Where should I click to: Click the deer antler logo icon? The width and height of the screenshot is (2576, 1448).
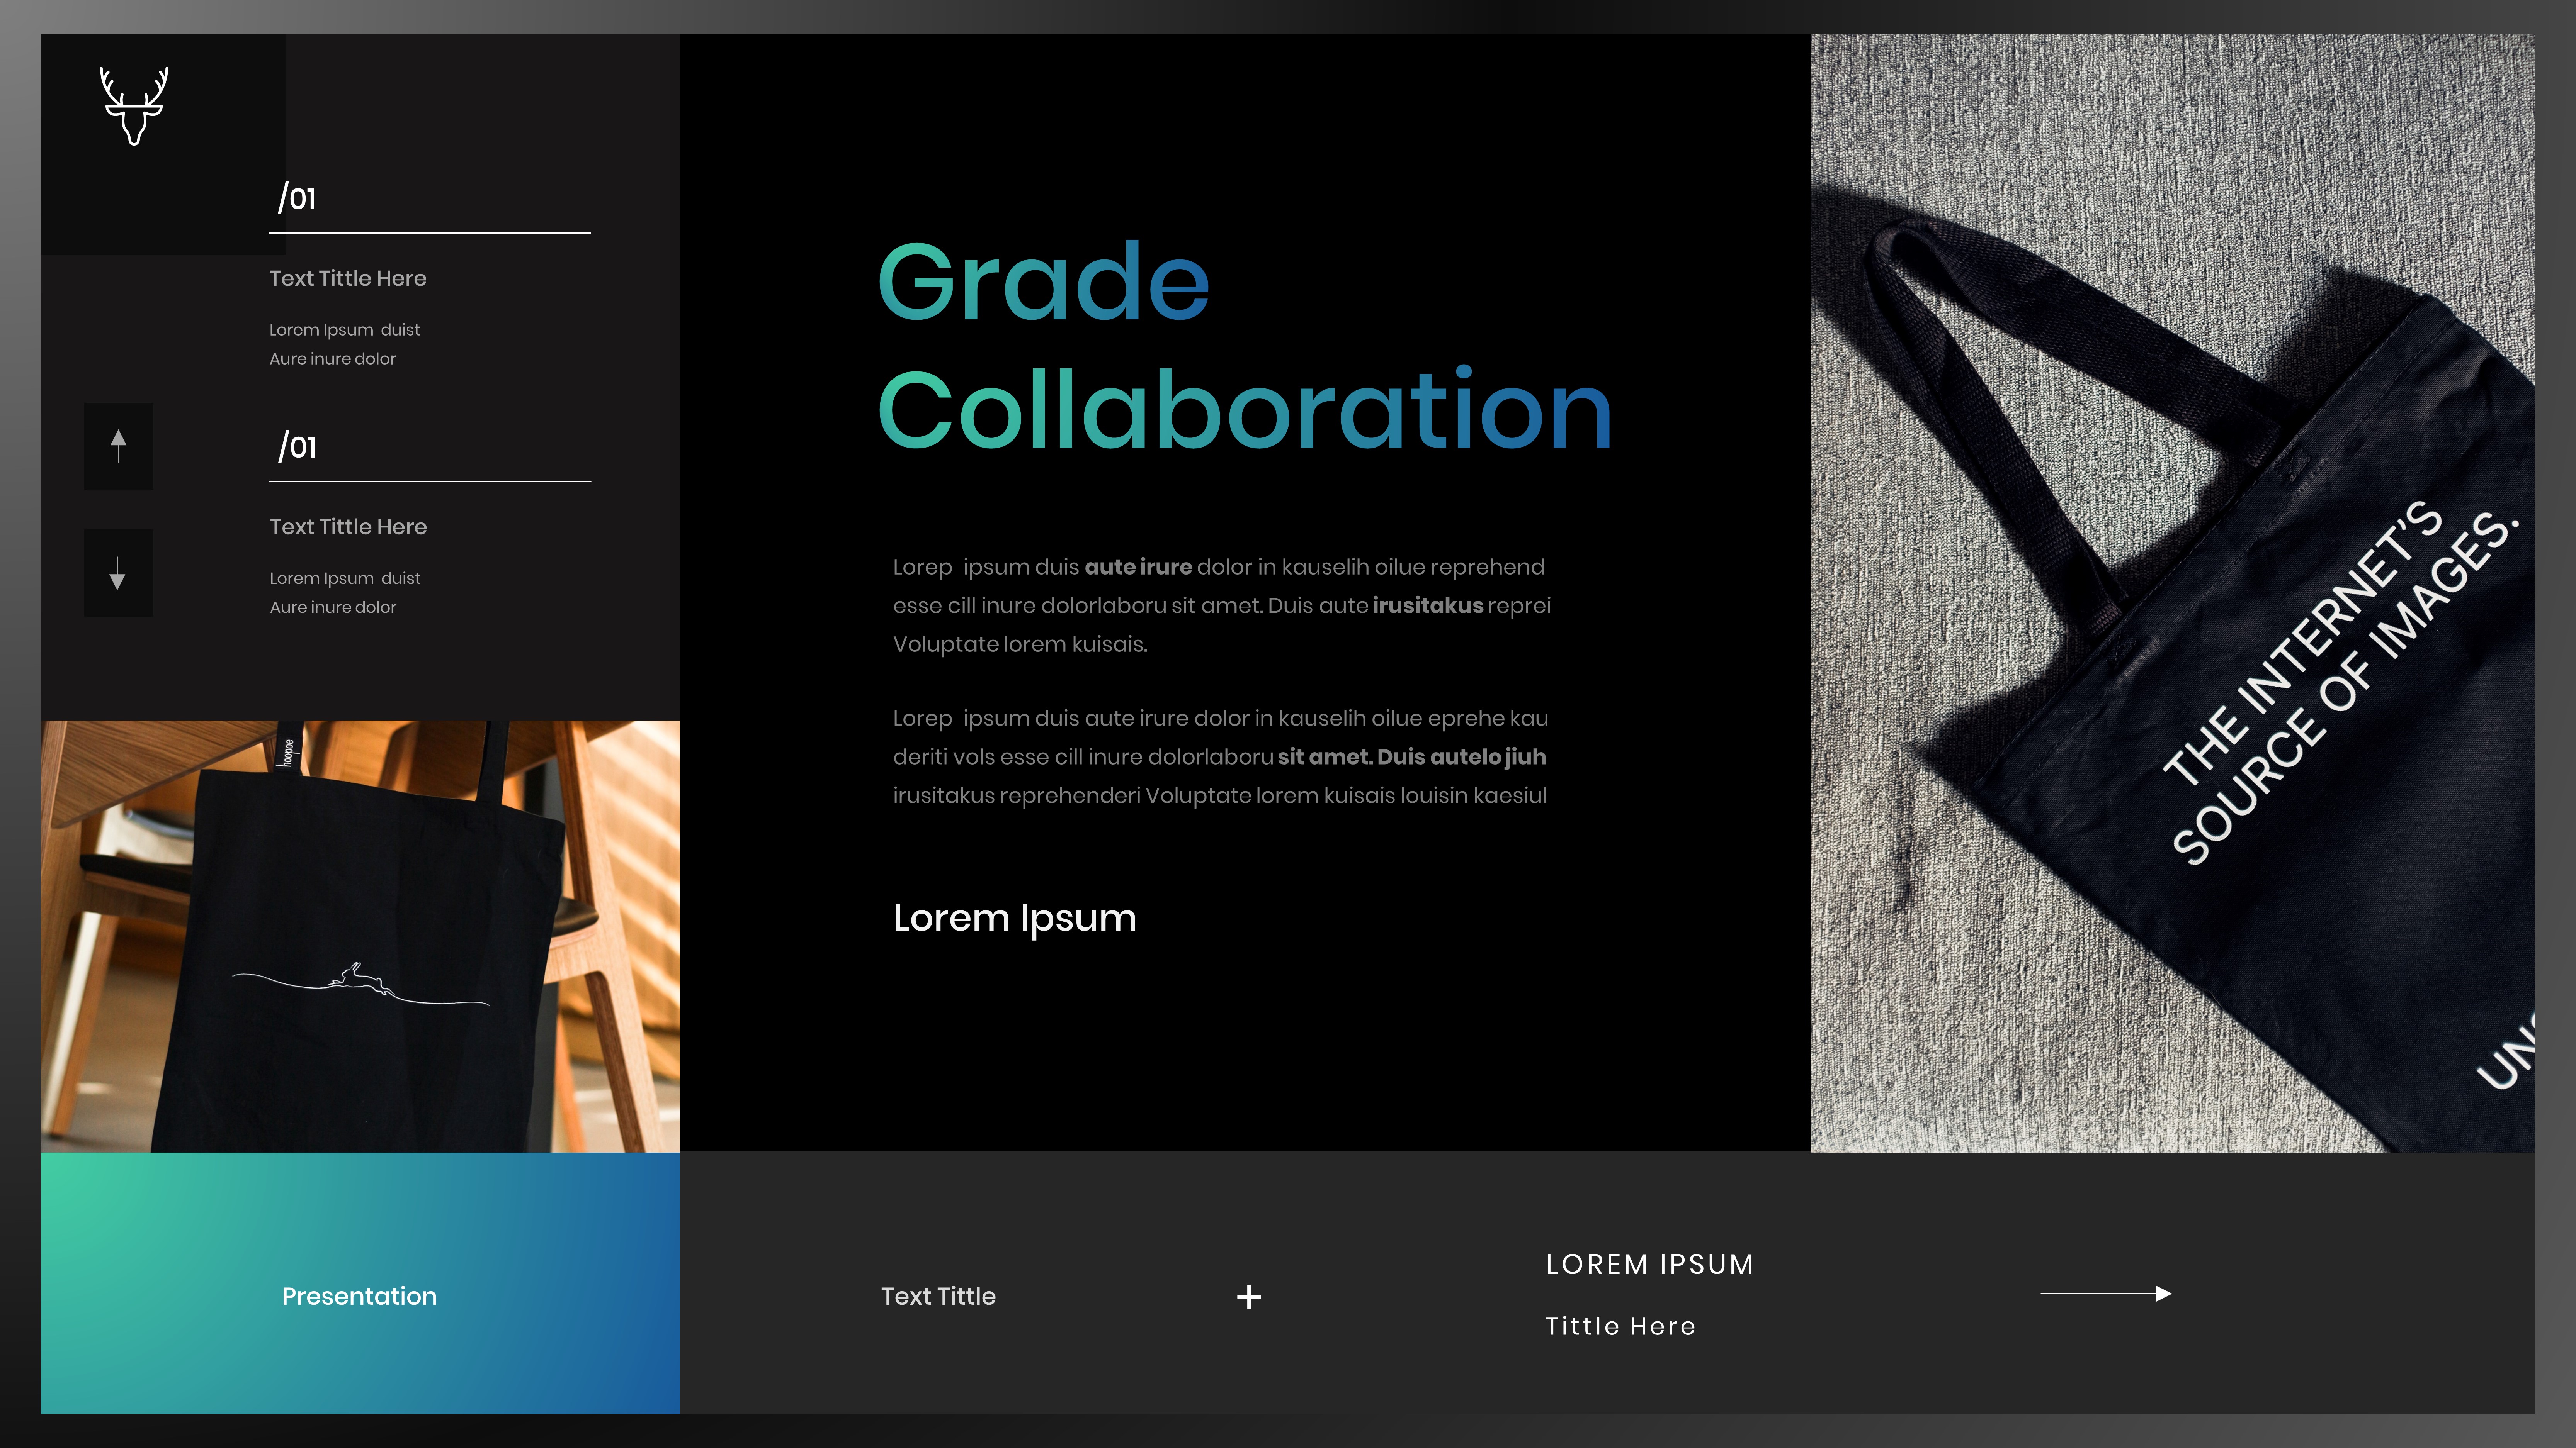[134, 106]
